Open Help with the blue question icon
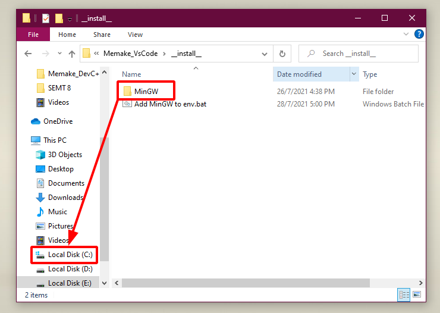Image resolution: width=440 pixels, height=313 pixels. [x=419, y=35]
